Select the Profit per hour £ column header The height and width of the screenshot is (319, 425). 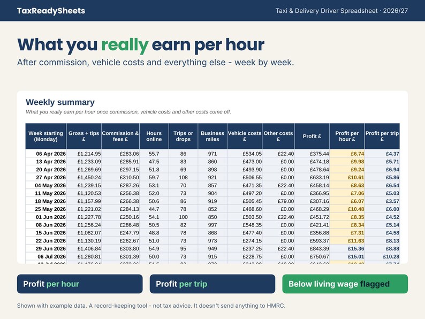pyautogui.click(x=347, y=136)
